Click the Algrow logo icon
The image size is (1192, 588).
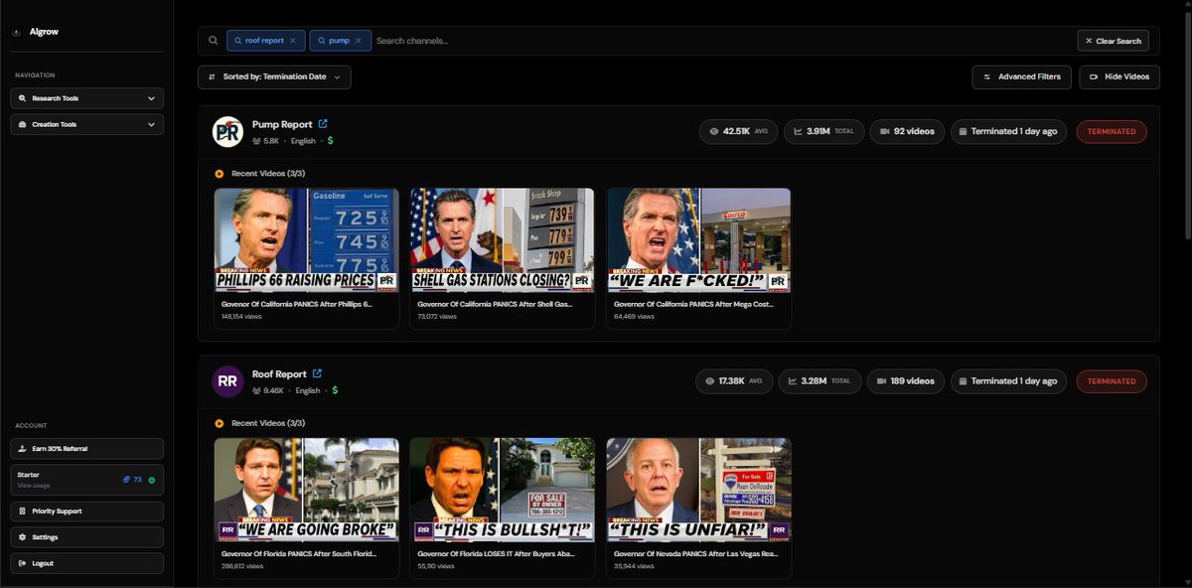coord(17,32)
